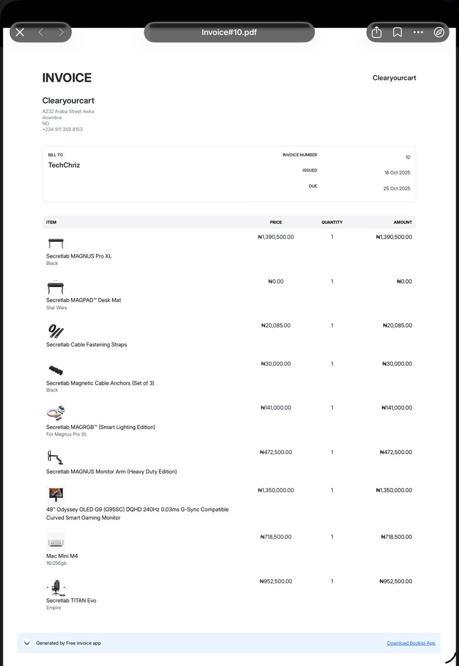Select the 49" Odyssey OLED G9 item description
The height and width of the screenshot is (666, 459).
[137, 513]
